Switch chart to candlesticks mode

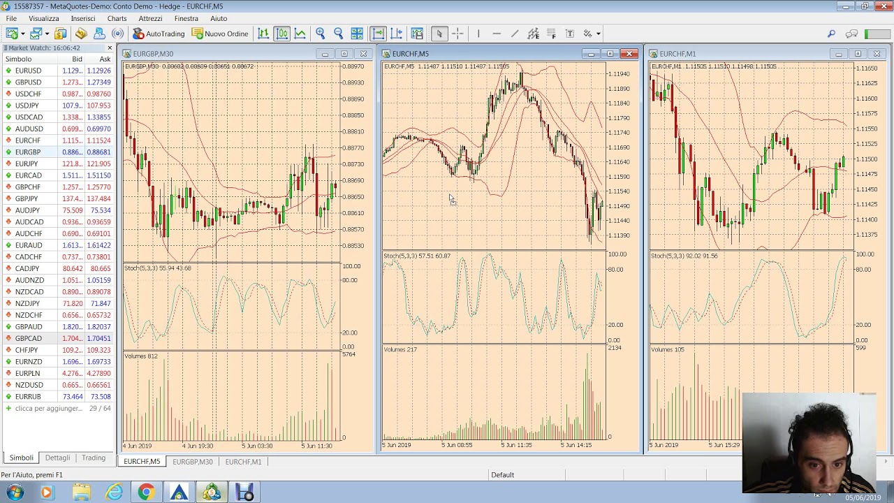coord(281,34)
